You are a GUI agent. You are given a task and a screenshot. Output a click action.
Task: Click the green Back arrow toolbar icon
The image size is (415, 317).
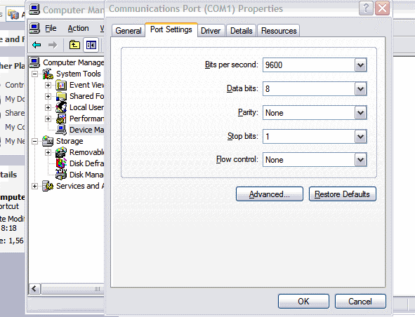point(37,45)
